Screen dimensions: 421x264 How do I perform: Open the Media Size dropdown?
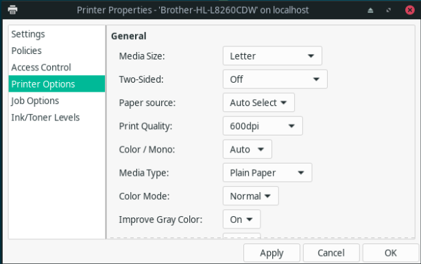(x=272, y=55)
